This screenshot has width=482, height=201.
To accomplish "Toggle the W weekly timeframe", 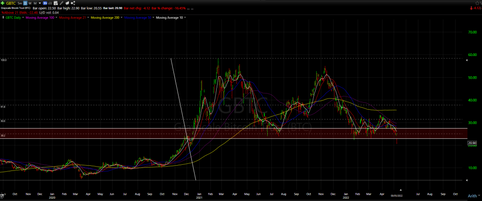I will (30, 3).
